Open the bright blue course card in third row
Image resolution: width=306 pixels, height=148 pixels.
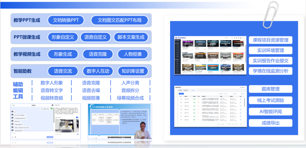pyautogui.click(x=213, y=69)
